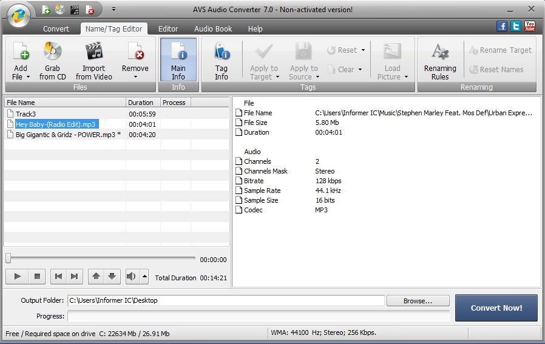Screen dimensions: 545x344
Task: Click WMA format status bar text
Action: (x=323, y=332)
